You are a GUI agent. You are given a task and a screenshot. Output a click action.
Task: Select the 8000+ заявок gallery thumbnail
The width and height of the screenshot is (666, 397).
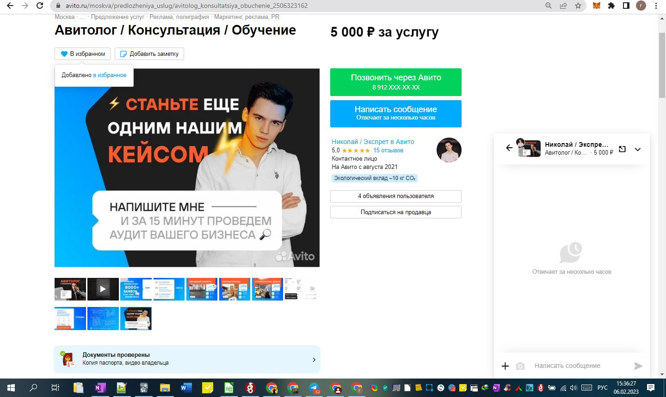point(136,289)
